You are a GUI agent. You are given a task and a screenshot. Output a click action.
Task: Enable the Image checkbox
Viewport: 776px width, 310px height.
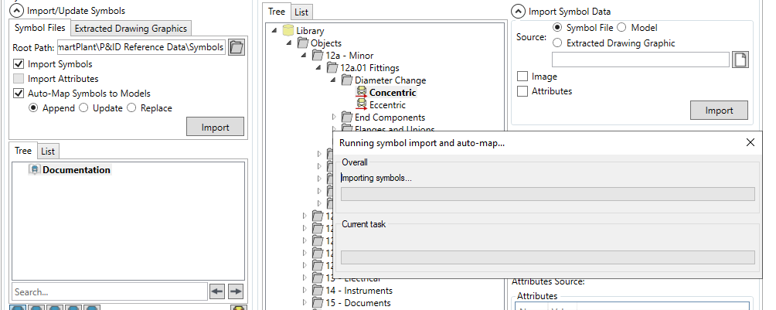click(523, 77)
